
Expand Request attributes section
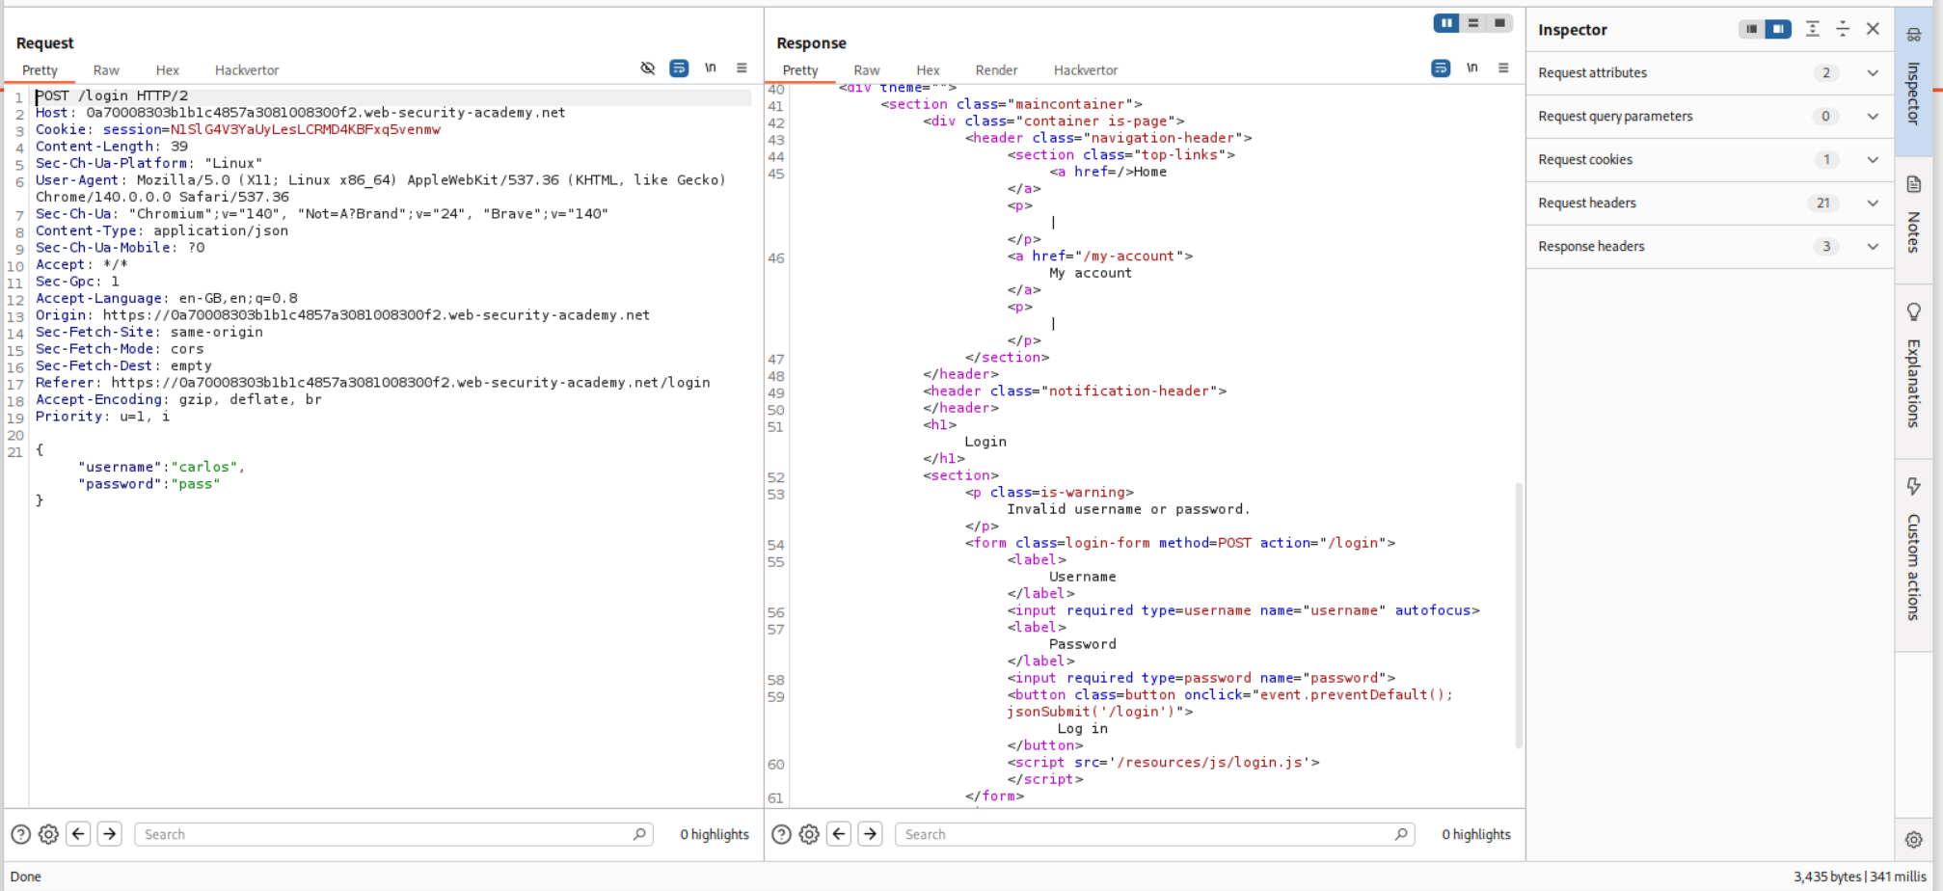pyautogui.click(x=1872, y=73)
